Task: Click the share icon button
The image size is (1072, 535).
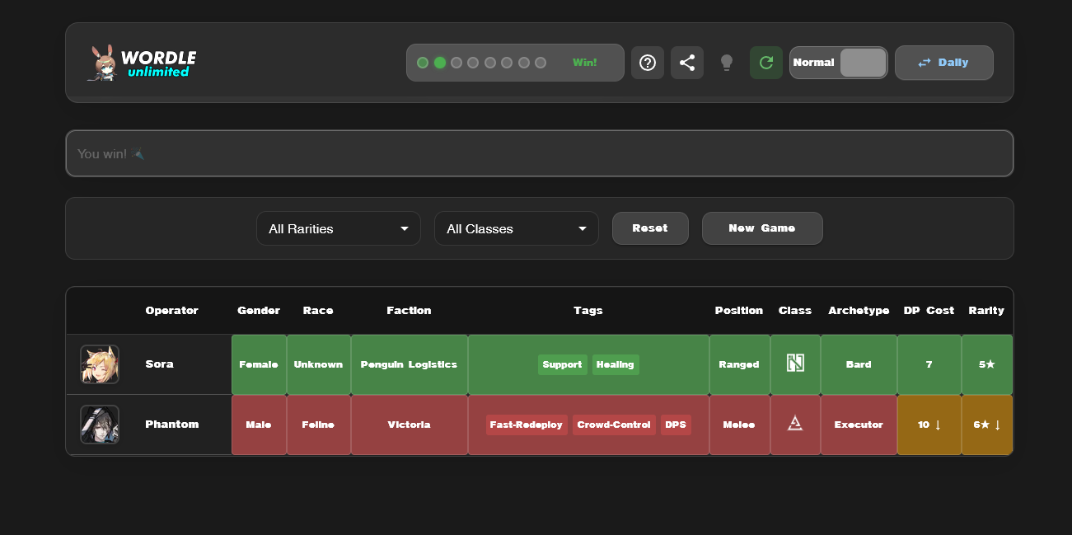Action: (687, 63)
